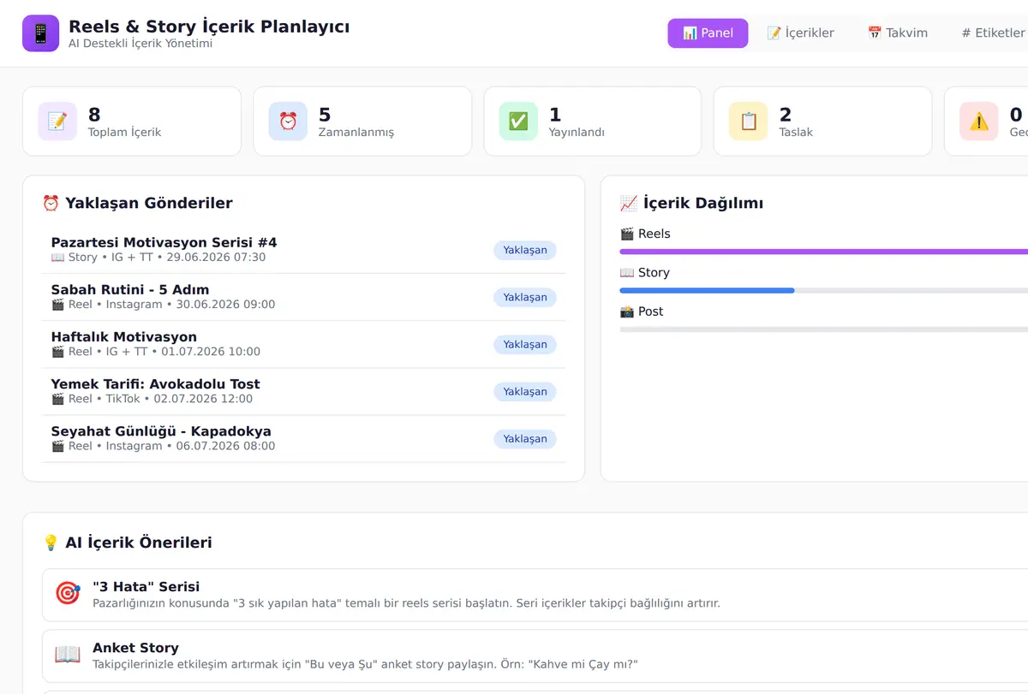This screenshot has width=1028, height=694.
Task: Click the Yaklaşan badge for Seyahat Günlüğü - Kapadokya
Action: point(525,438)
